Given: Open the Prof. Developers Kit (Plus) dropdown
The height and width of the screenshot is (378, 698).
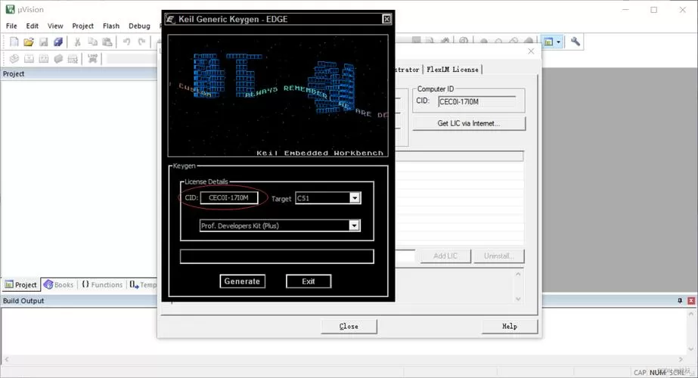Looking at the screenshot, I should click(354, 226).
